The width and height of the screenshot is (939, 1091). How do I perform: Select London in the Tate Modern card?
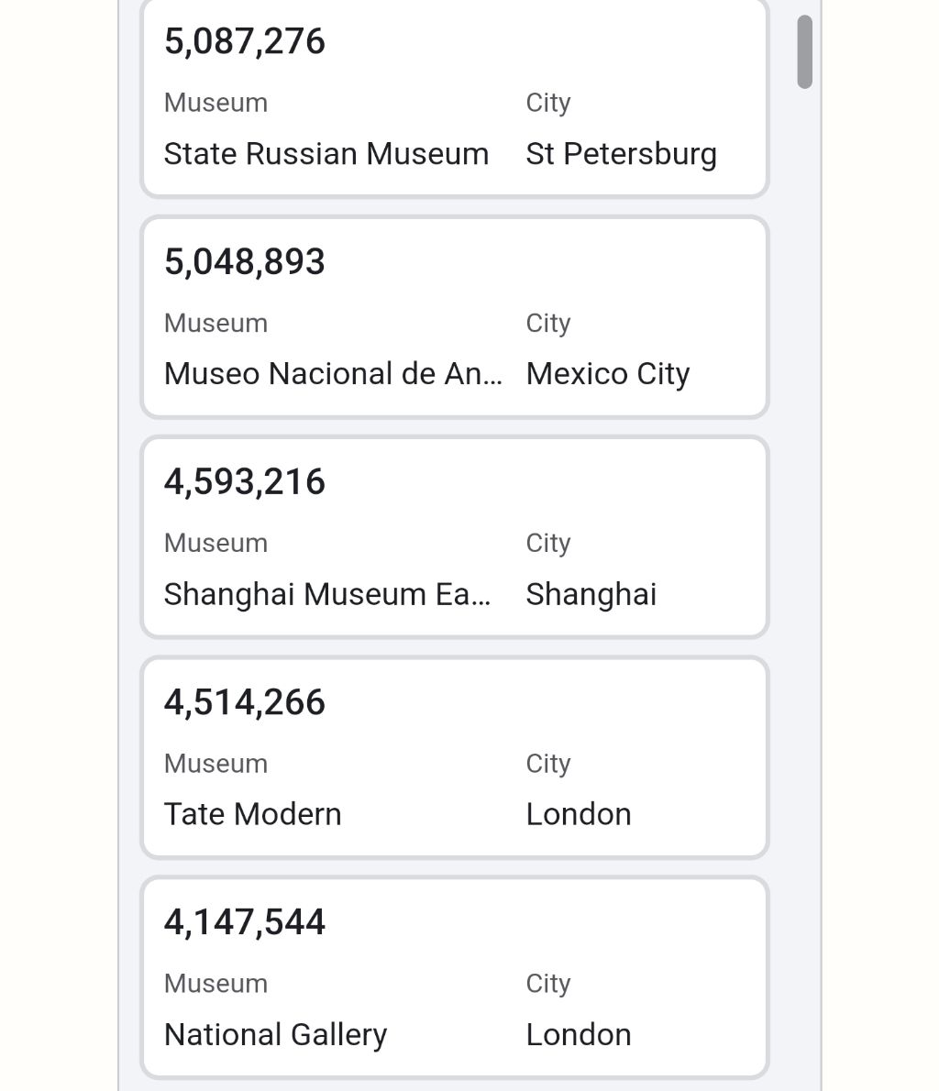(579, 814)
